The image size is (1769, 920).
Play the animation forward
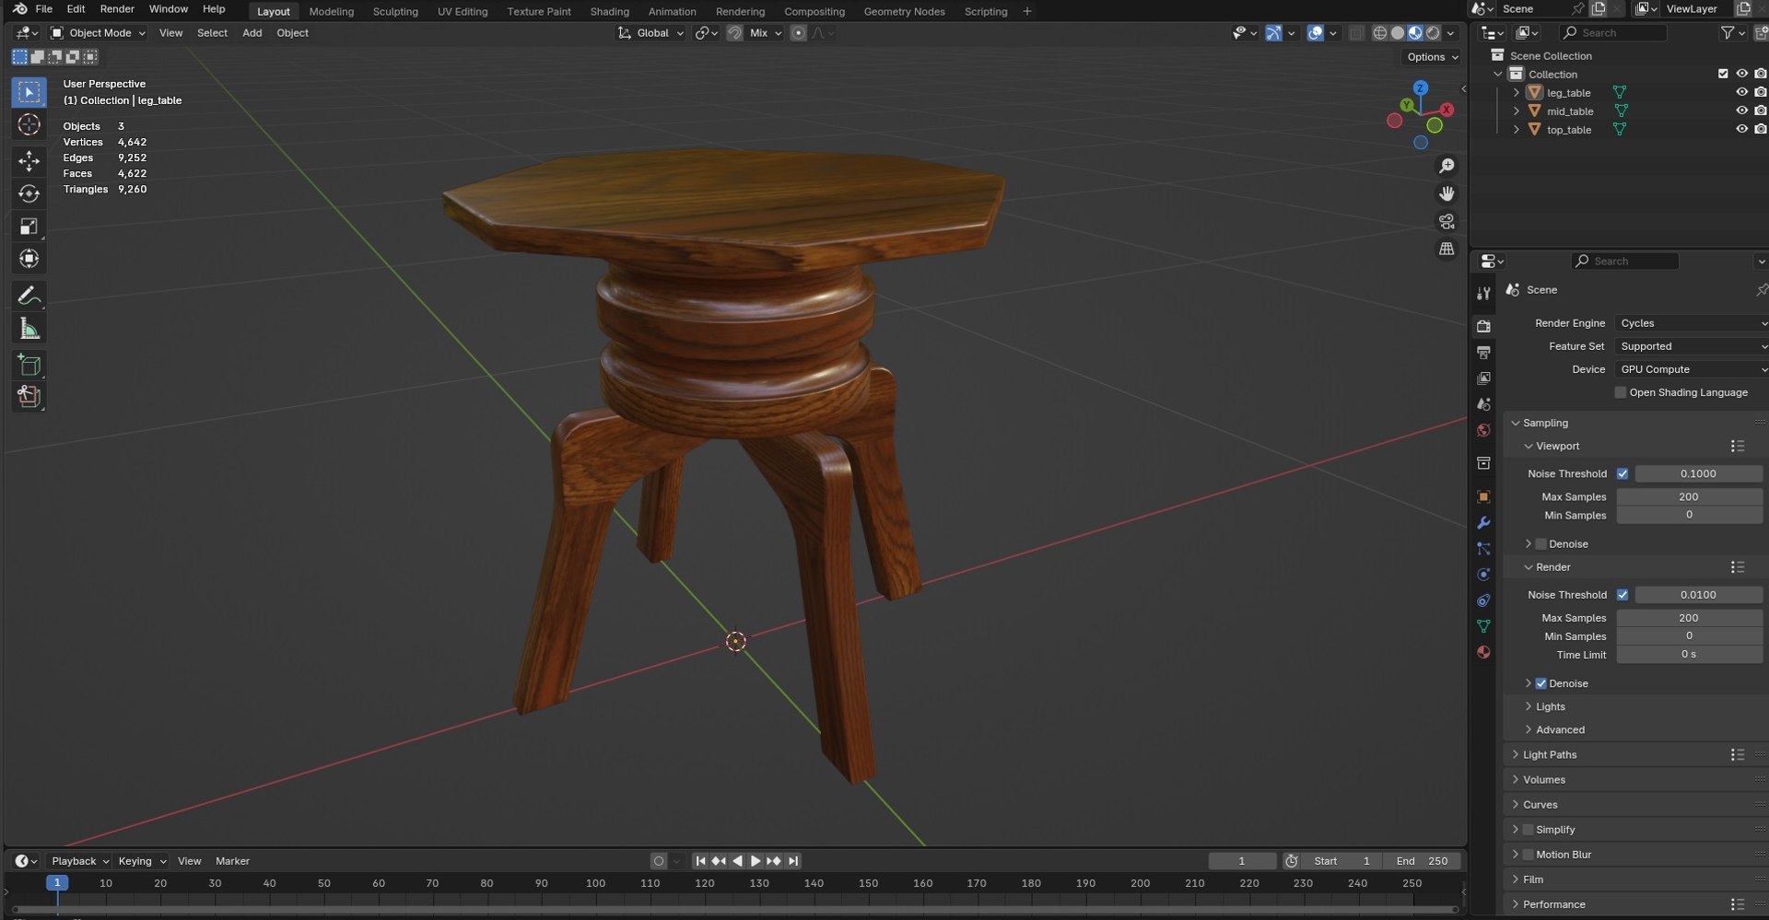[x=756, y=861]
